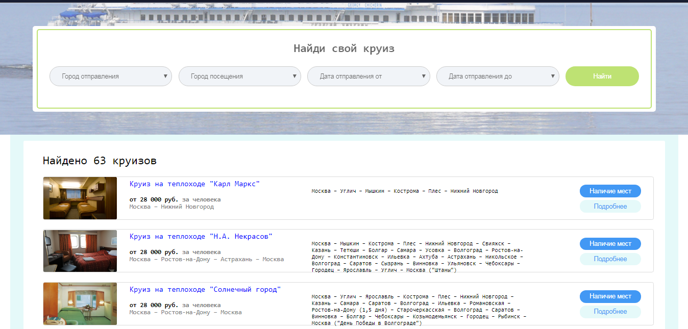This screenshot has width=688, height=329.
Task: Click "Подробнее" for Карл Маркс cruise
Action: (610, 207)
